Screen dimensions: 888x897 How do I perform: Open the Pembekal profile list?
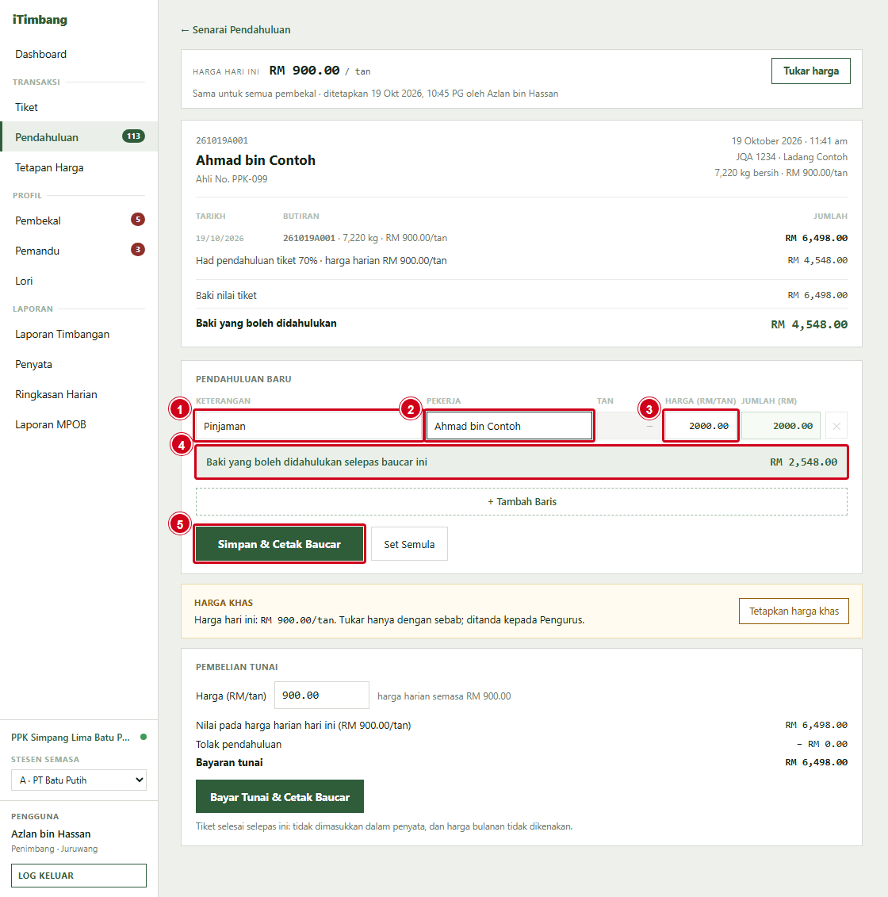79,220
